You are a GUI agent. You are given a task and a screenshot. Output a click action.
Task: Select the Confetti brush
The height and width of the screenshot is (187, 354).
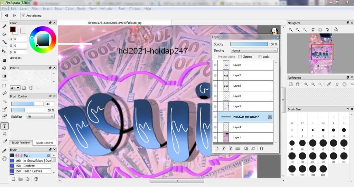coord(30,166)
